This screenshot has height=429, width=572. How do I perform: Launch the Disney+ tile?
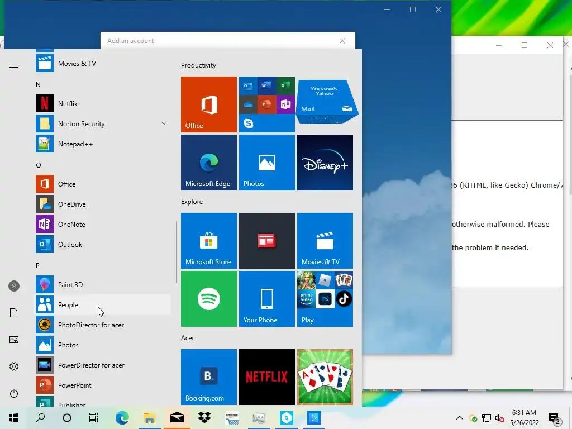tap(325, 163)
